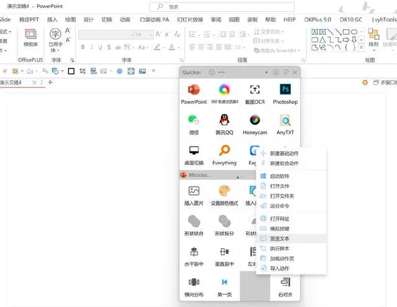Open Quicker settings gear icon
This screenshot has height=307, width=397.
212,73
